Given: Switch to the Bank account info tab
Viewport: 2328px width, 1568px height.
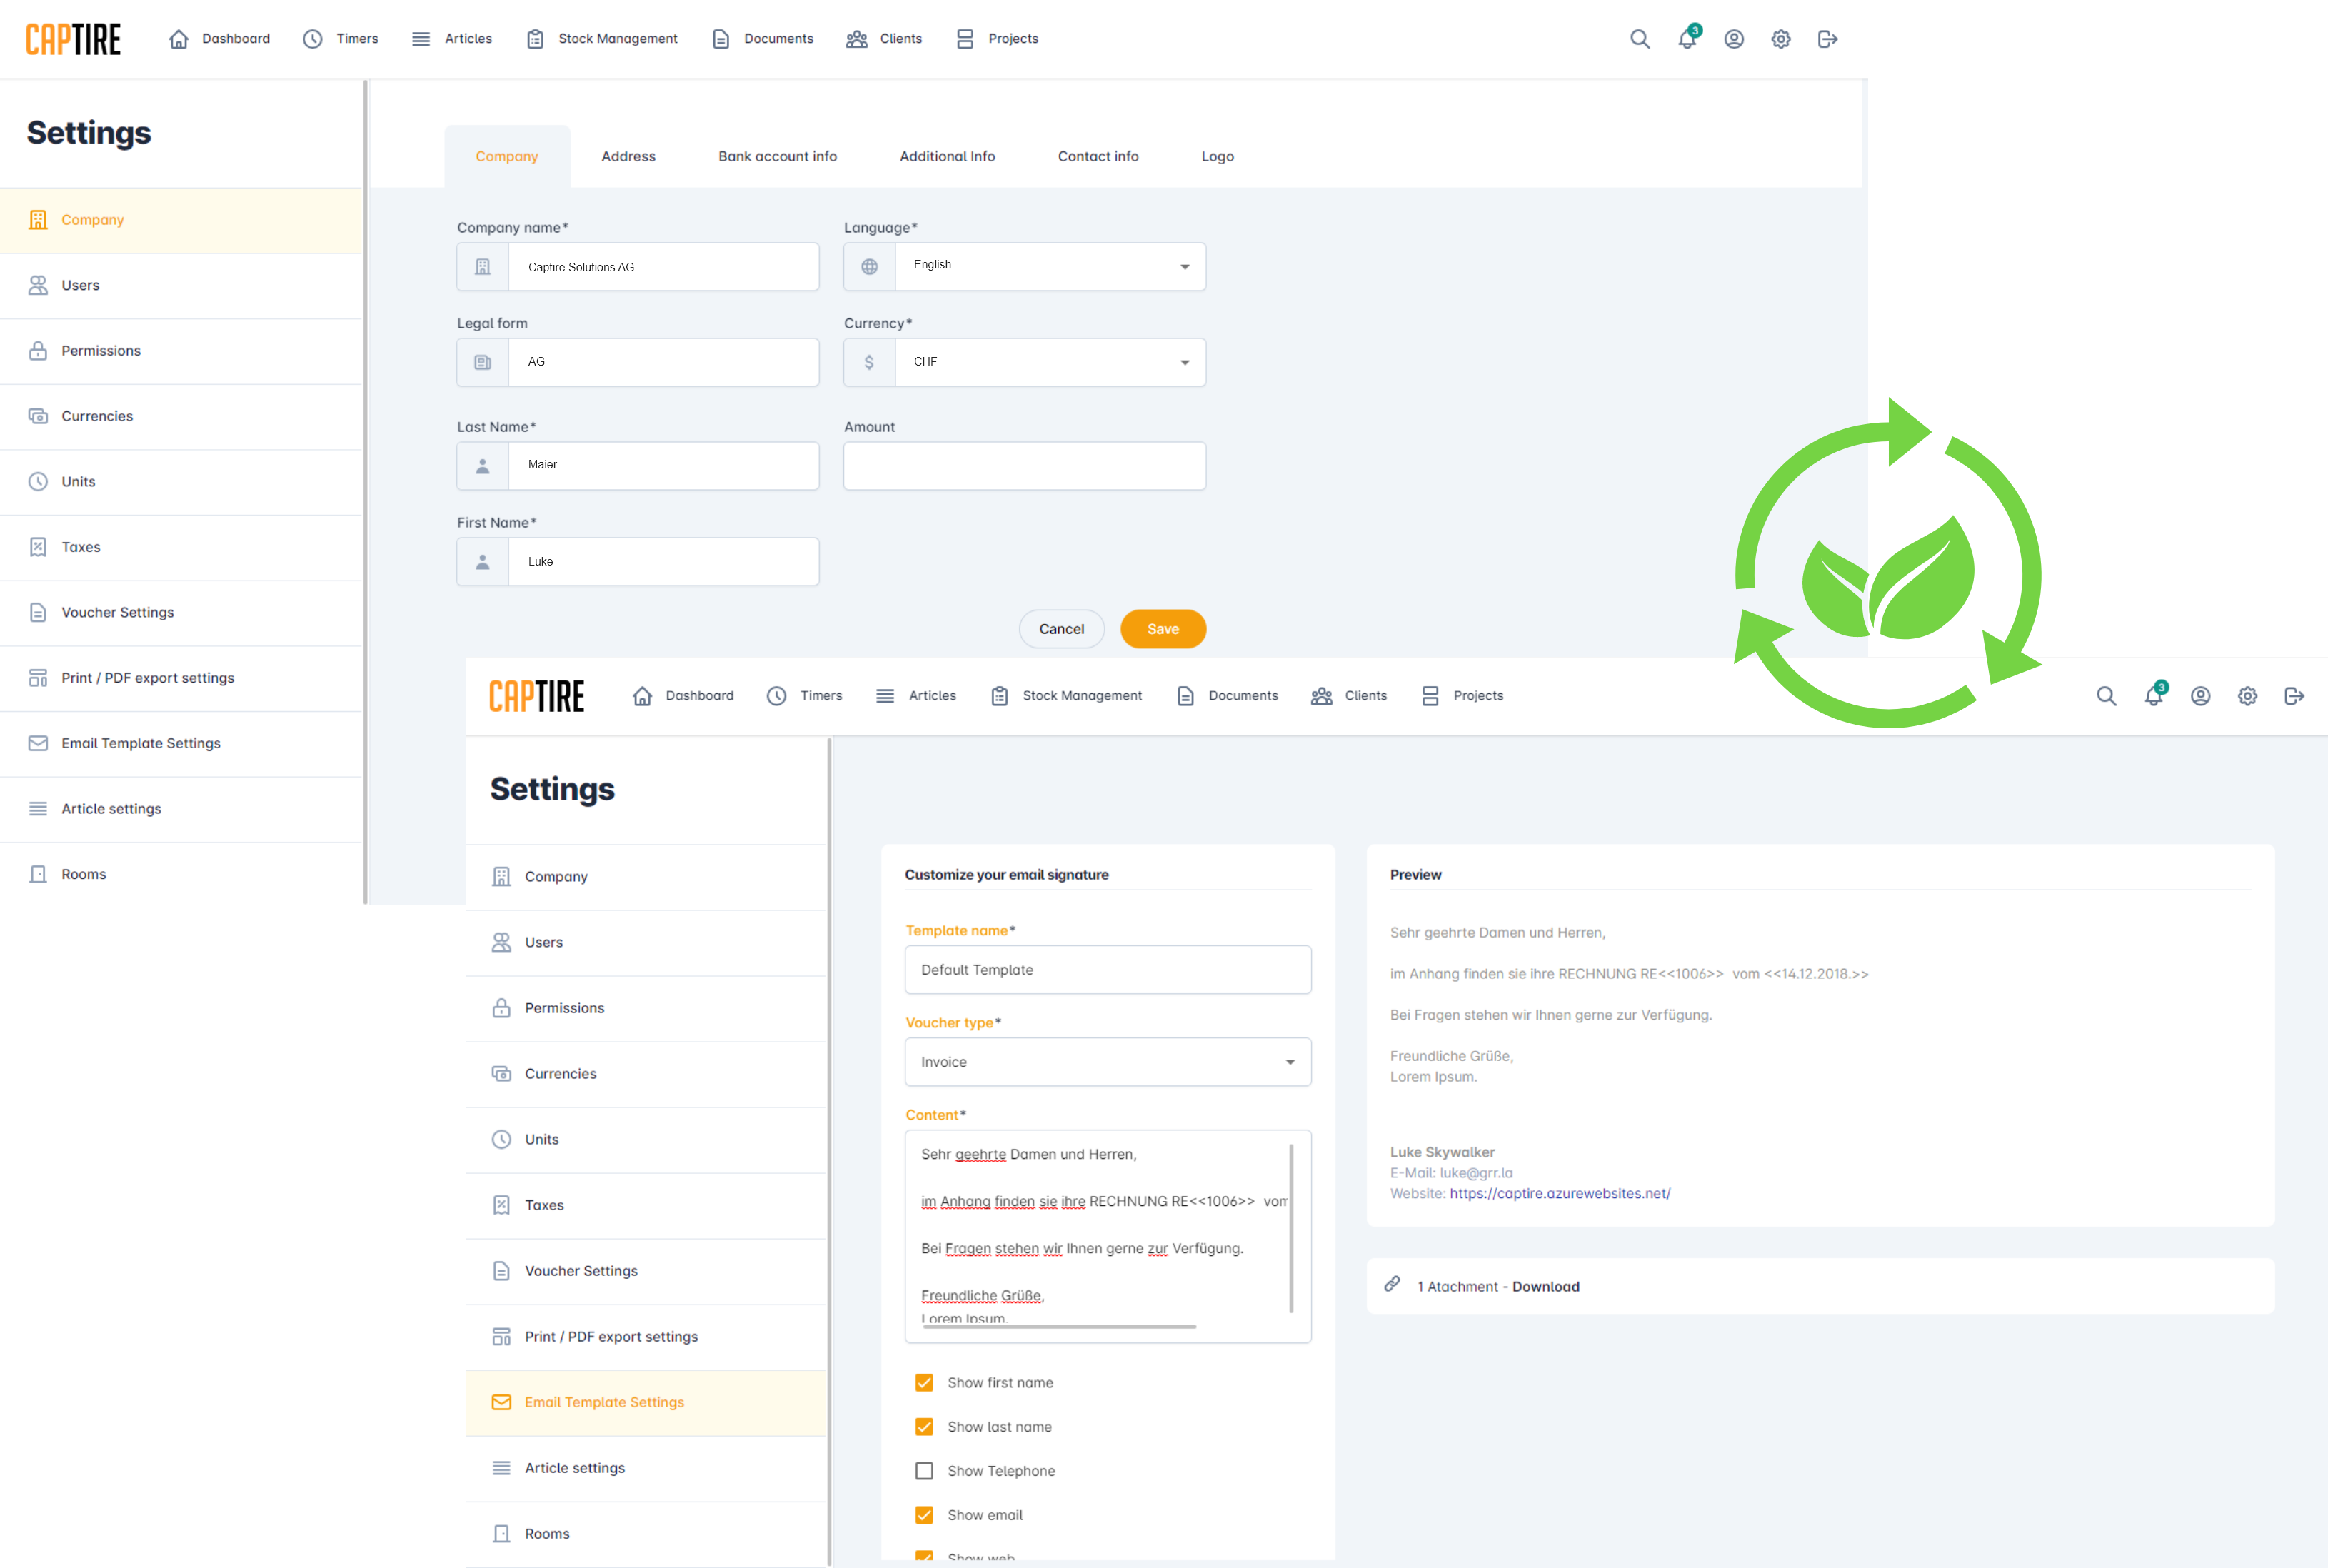Looking at the screenshot, I should pyautogui.click(x=777, y=156).
